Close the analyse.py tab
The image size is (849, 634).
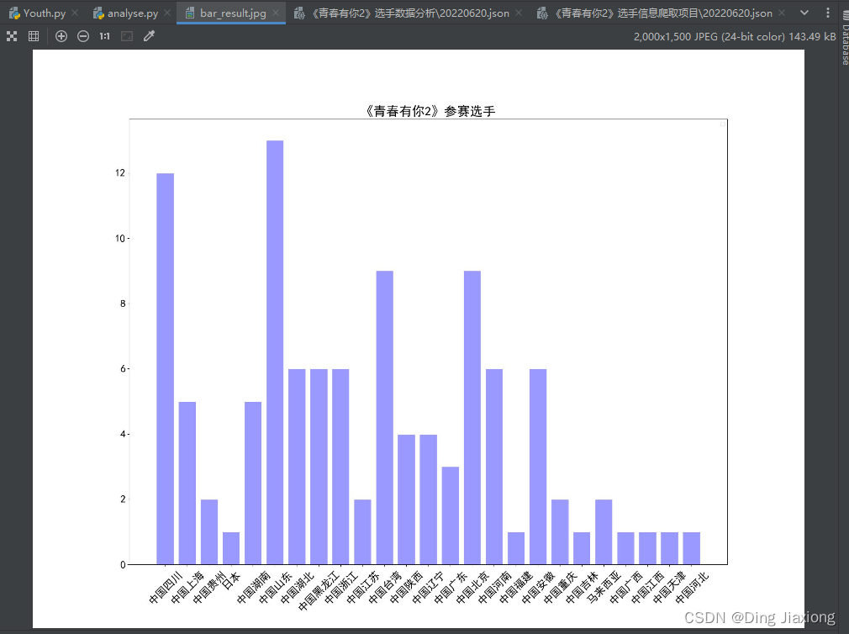point(167,13)
